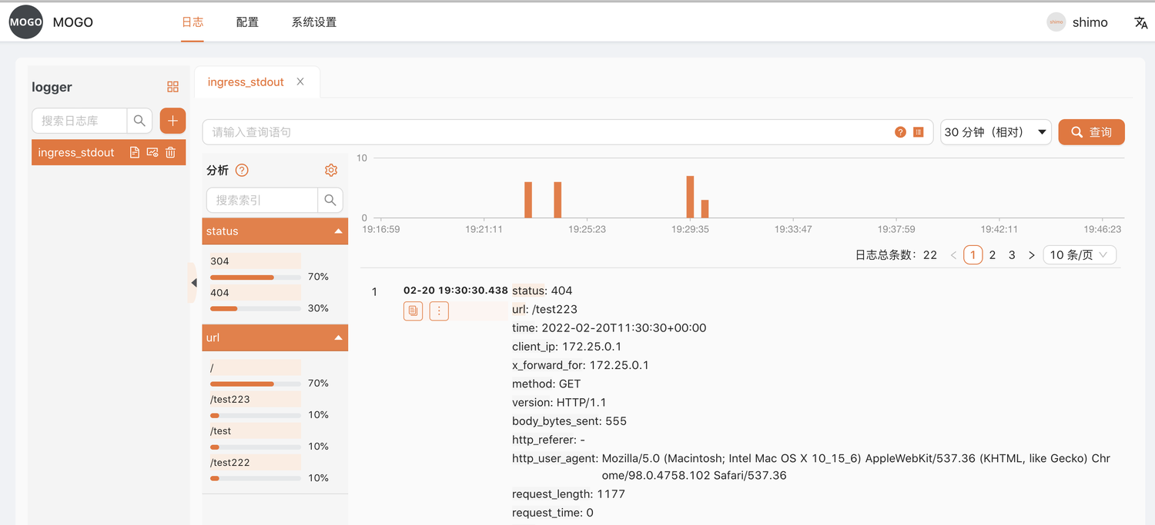Go to page 3 of log results
This screenshot has height=525, width=1155.
click(1012, 254)
